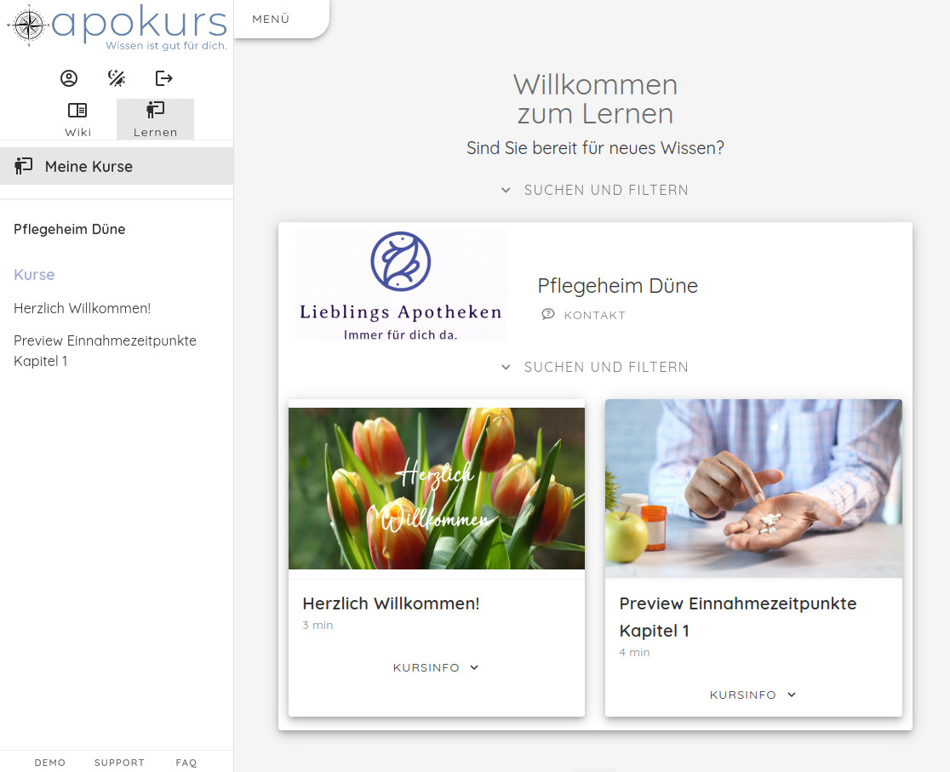Image resolution: width=950 pixels, height=772 pixels.
Task: Click the logout icon
Action: point(163,77)
